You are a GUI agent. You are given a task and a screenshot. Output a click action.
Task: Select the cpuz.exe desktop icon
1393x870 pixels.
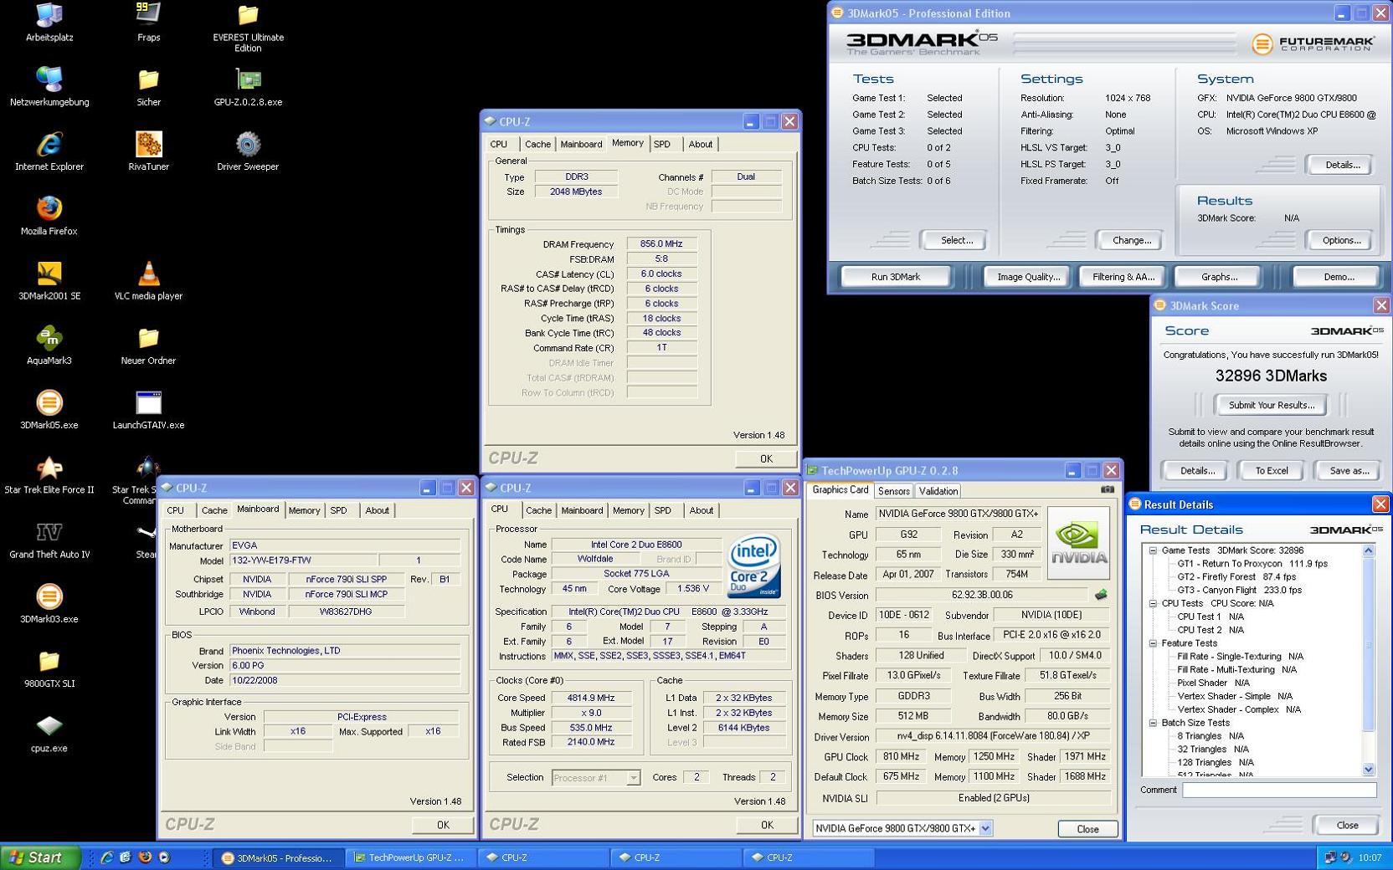pyautogui.click(x=49, y=733)
